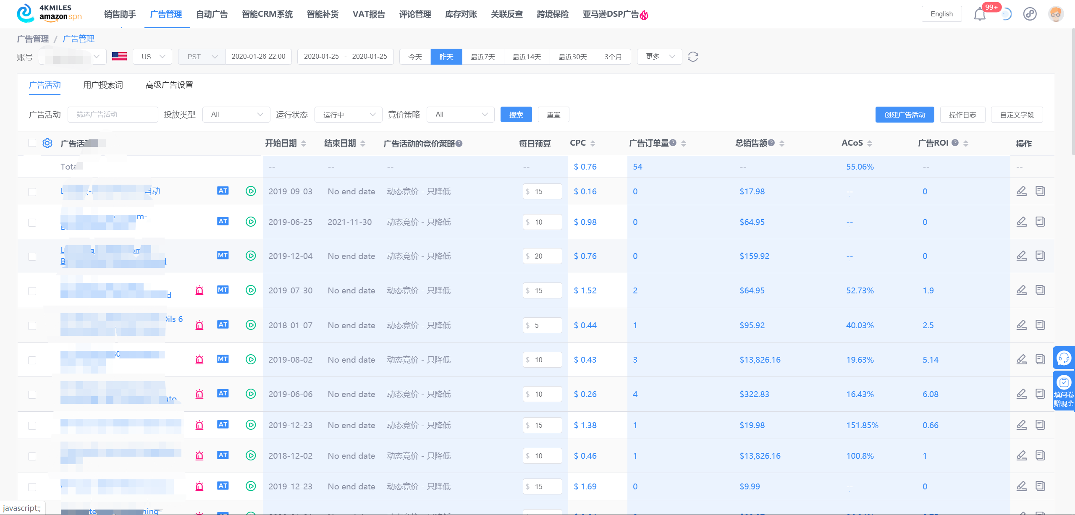Select the checkbox on the 2019-12-04 campaign row
Image resolution: width=1075 pixels, height=515 pixels.
coord(32,256)
